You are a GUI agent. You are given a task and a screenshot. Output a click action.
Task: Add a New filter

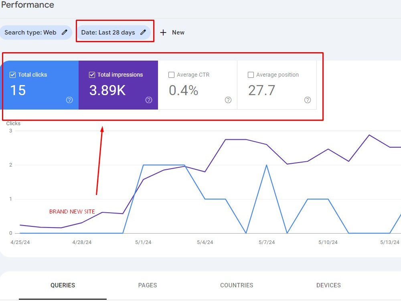click(172, 33)
